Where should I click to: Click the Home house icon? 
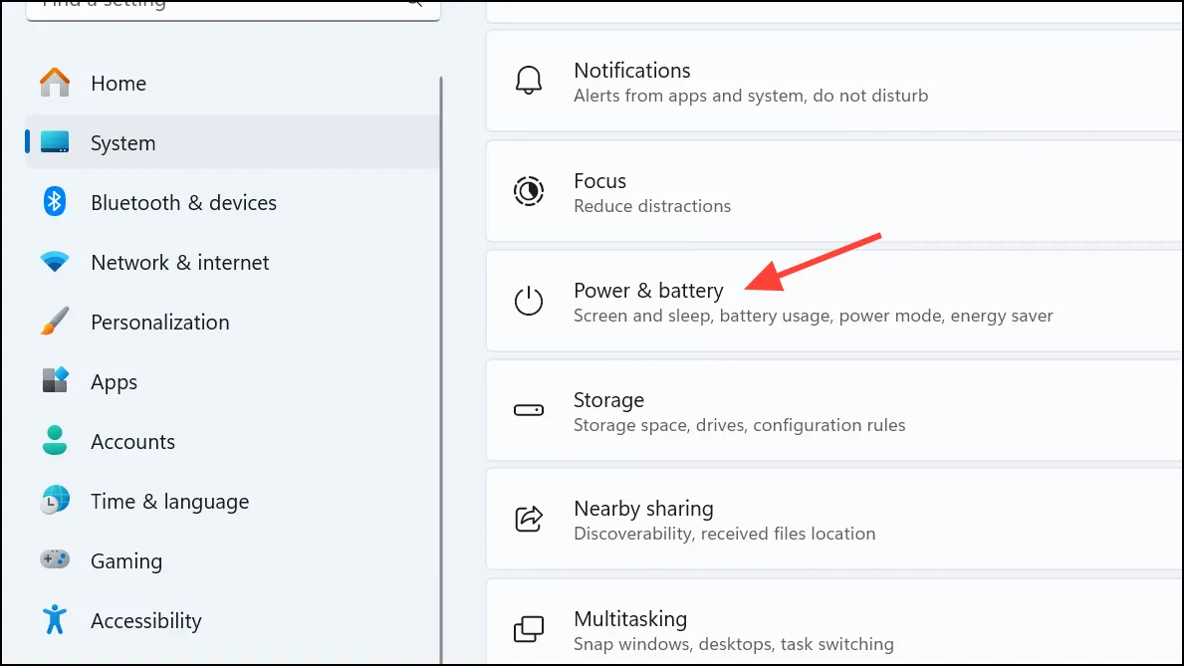coord(55,83)
